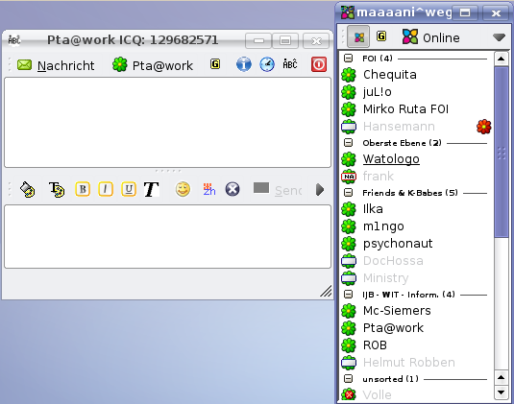Open the status dropdown arrow in the contact list
This screenshot has width=514, height=404.
click(499, 37)
